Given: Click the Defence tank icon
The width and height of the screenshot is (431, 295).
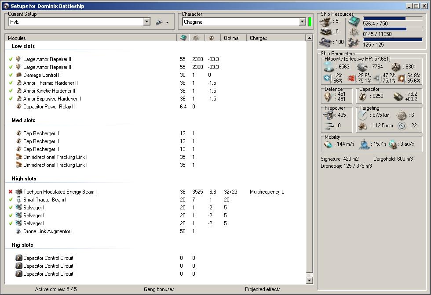Looking at the screenshot, I should click(329, 97).
